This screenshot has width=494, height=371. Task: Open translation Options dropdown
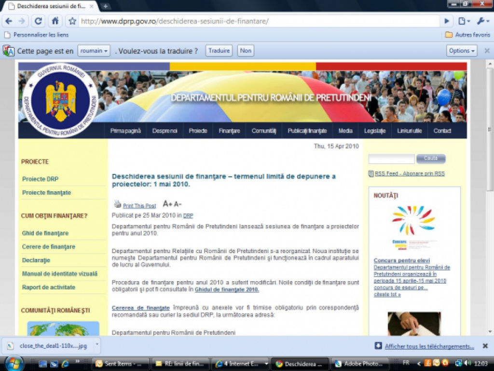[x=462, y=51]
